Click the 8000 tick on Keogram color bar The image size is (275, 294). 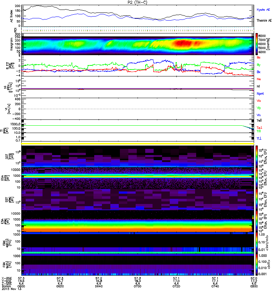pyautogui.click(x=262, y=36)
